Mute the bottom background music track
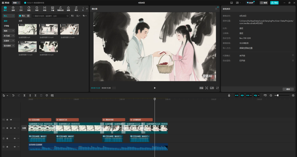Screen dimensions: 297x157 (x=15, y=147)
